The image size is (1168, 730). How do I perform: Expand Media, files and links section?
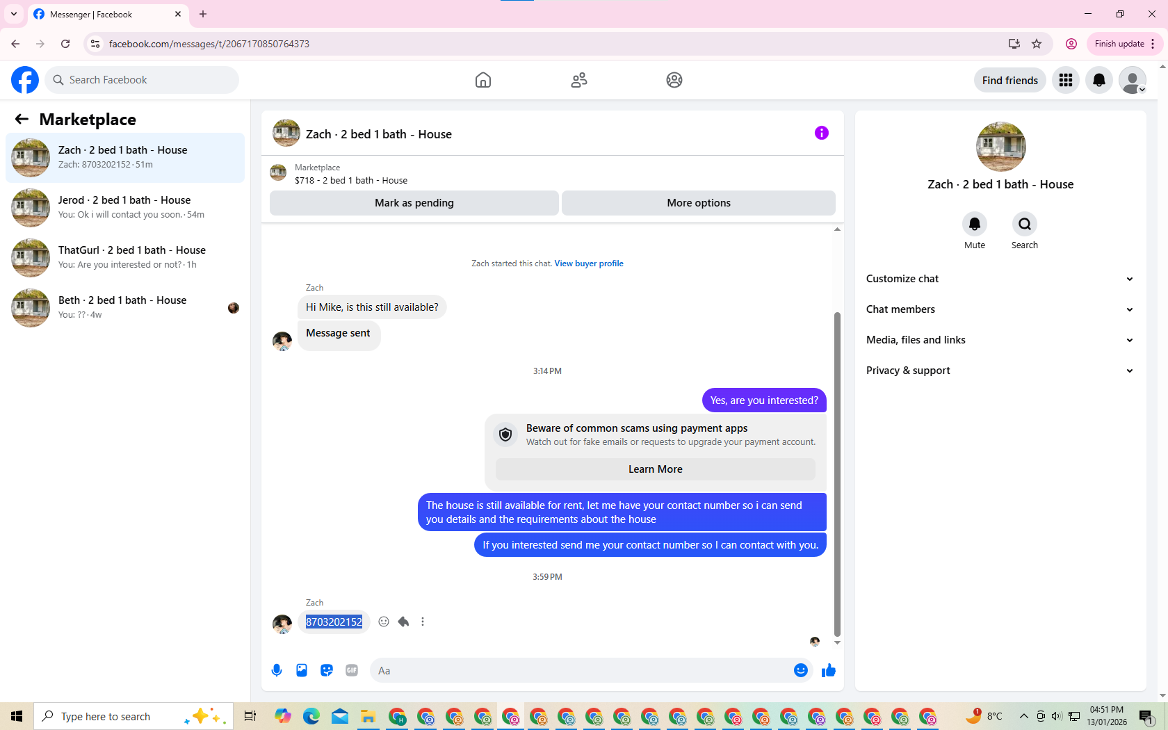[x=1000, y=340]
